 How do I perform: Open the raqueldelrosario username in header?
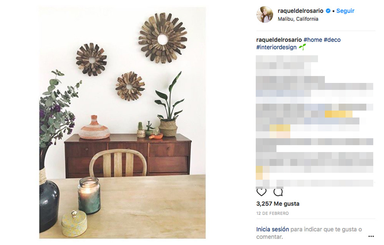tap(301, 11)
